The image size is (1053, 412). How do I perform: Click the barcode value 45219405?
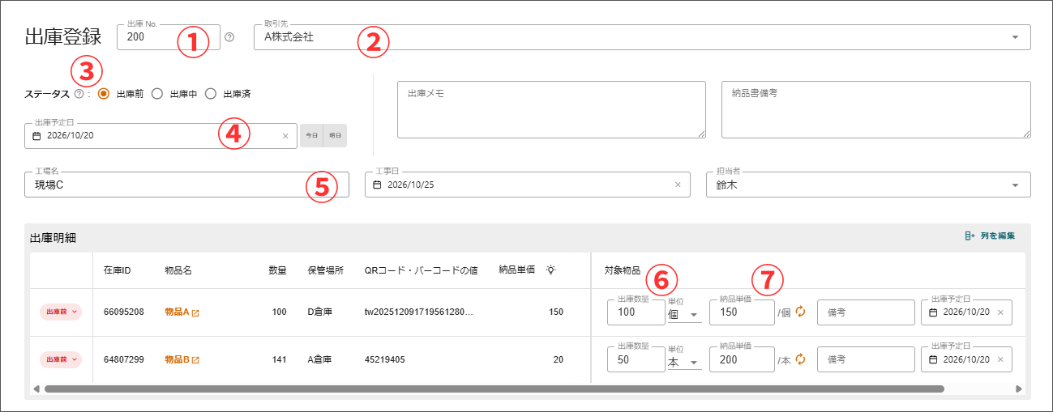(385, 359)
